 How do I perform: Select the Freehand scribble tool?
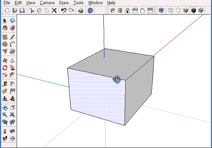[12, 51]
